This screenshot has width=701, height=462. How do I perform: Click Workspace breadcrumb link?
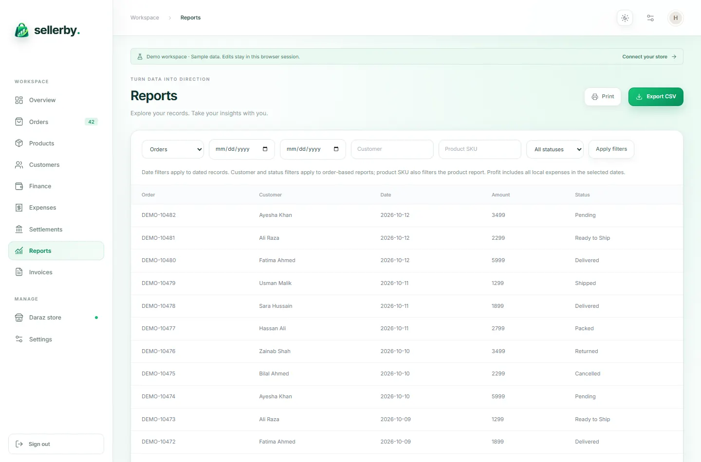click(x=145, y=18)
